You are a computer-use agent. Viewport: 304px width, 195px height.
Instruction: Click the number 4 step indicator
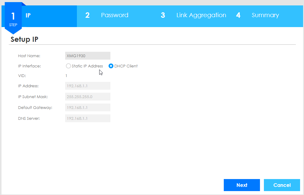point(238,15)
